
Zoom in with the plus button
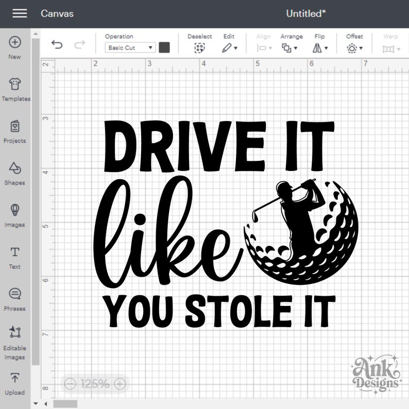point(120,384)
